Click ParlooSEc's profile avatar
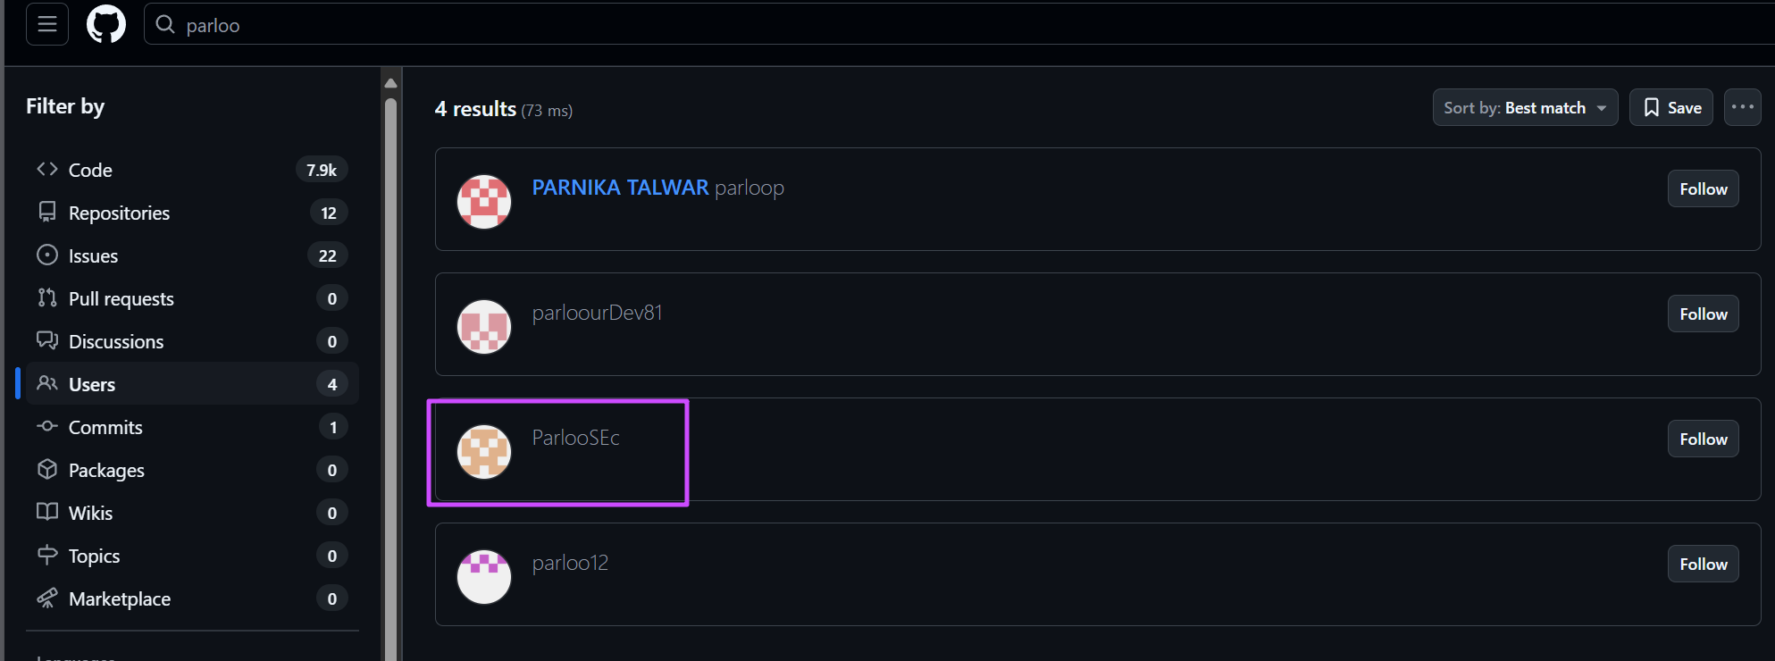 484,452
